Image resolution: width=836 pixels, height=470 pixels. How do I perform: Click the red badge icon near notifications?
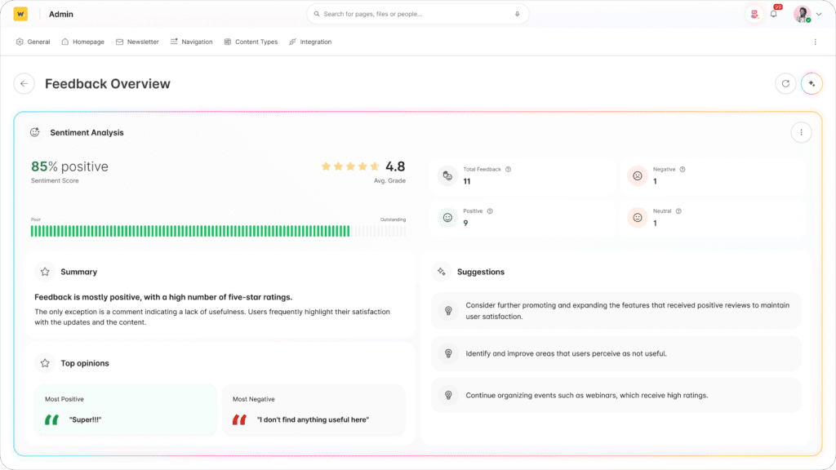(x=754, y=14)
